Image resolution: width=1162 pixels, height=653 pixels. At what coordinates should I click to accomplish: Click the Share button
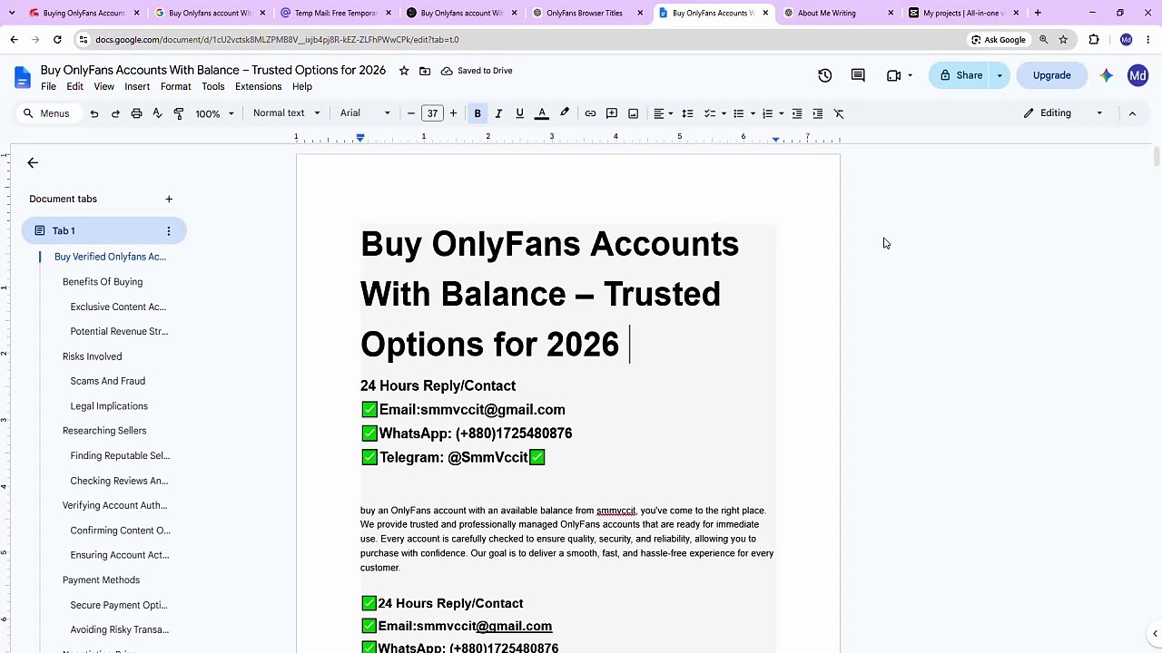(x=961, y=76)
